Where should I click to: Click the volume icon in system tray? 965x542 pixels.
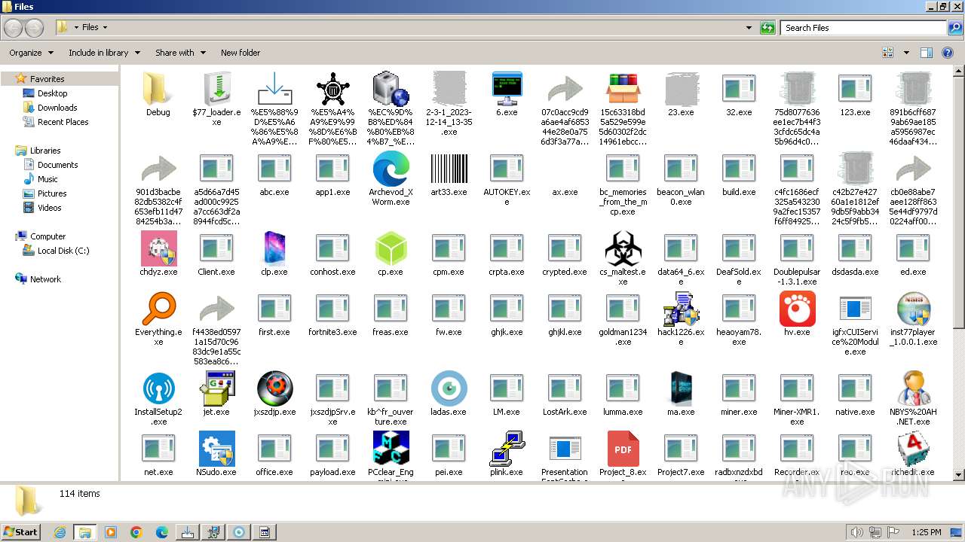pos(857,532)
